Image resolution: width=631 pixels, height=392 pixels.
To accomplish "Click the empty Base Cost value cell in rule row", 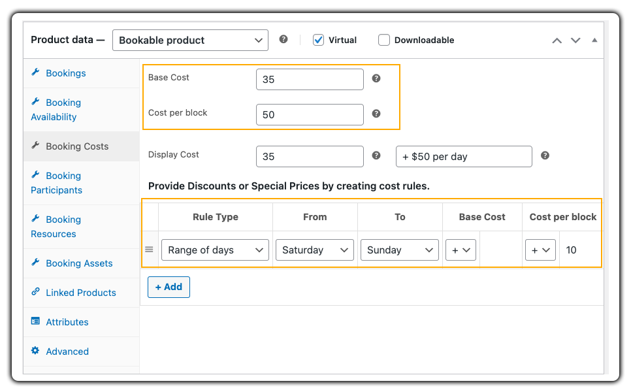I will coord(500,250).
